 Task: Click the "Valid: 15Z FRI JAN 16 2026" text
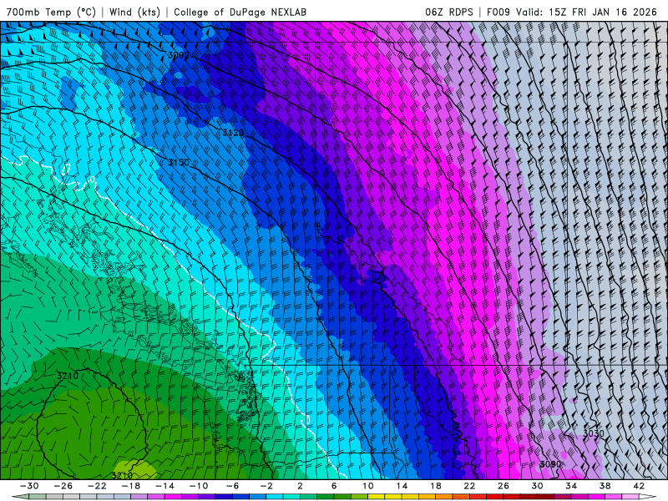(x=587, y=12)
